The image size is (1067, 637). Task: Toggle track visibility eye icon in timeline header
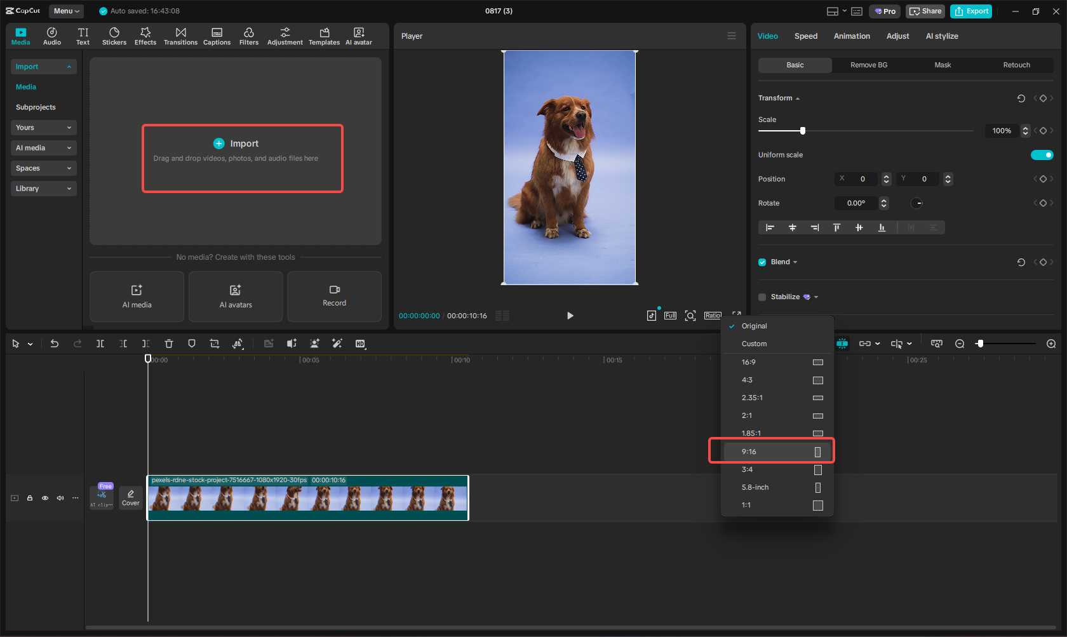click(44, 498)
